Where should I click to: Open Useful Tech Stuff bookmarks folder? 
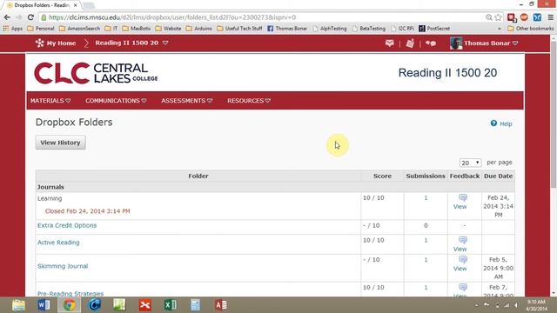coord(239,29)
